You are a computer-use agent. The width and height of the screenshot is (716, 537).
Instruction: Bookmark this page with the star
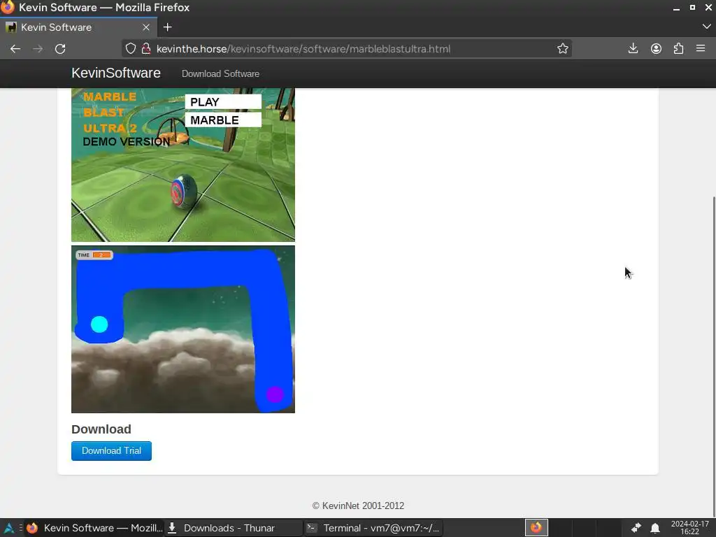pyautogui.click(x=563, y=48)
